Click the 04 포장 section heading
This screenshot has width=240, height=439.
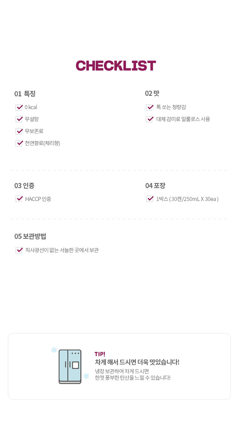tap(155, 186)
